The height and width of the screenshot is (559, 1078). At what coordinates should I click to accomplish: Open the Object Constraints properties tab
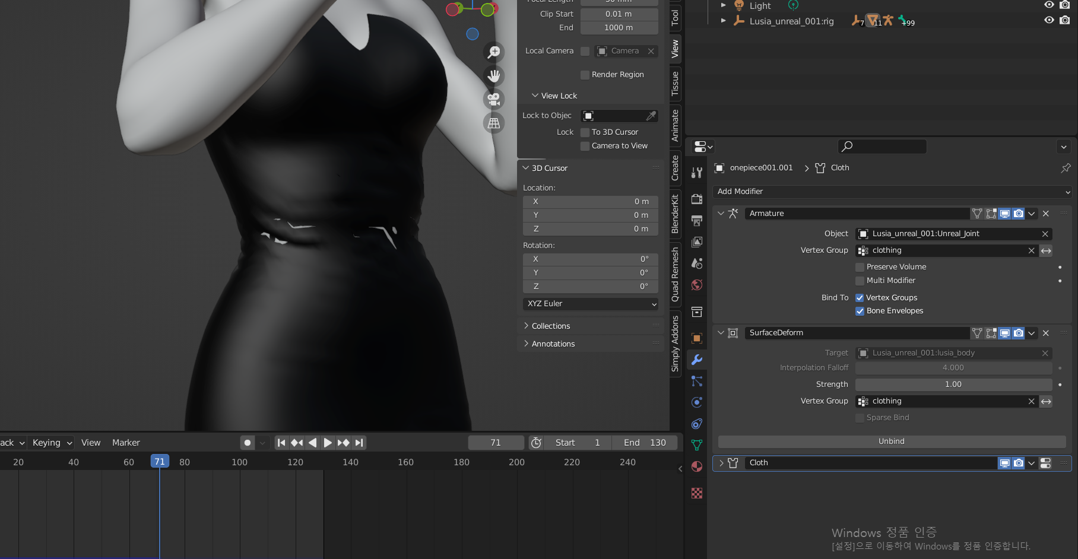point(697,424)
